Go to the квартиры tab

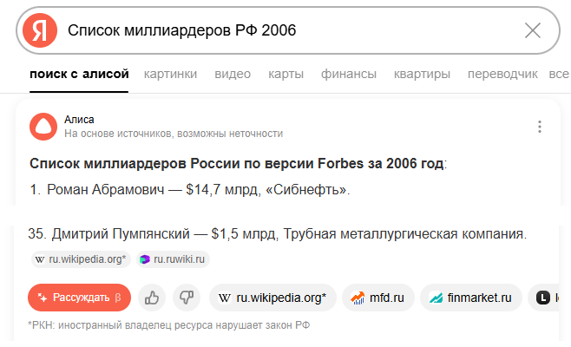[x=422, y=74]
